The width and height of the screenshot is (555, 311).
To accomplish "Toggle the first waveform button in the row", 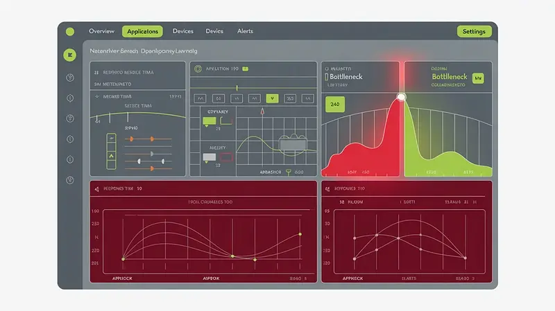I will [199, 98].
